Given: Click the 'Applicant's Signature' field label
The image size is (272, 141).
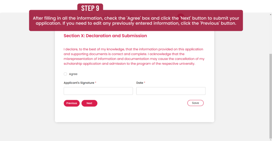Looking at the screenshot, I should pyautogui.click(x=79, y=83).
